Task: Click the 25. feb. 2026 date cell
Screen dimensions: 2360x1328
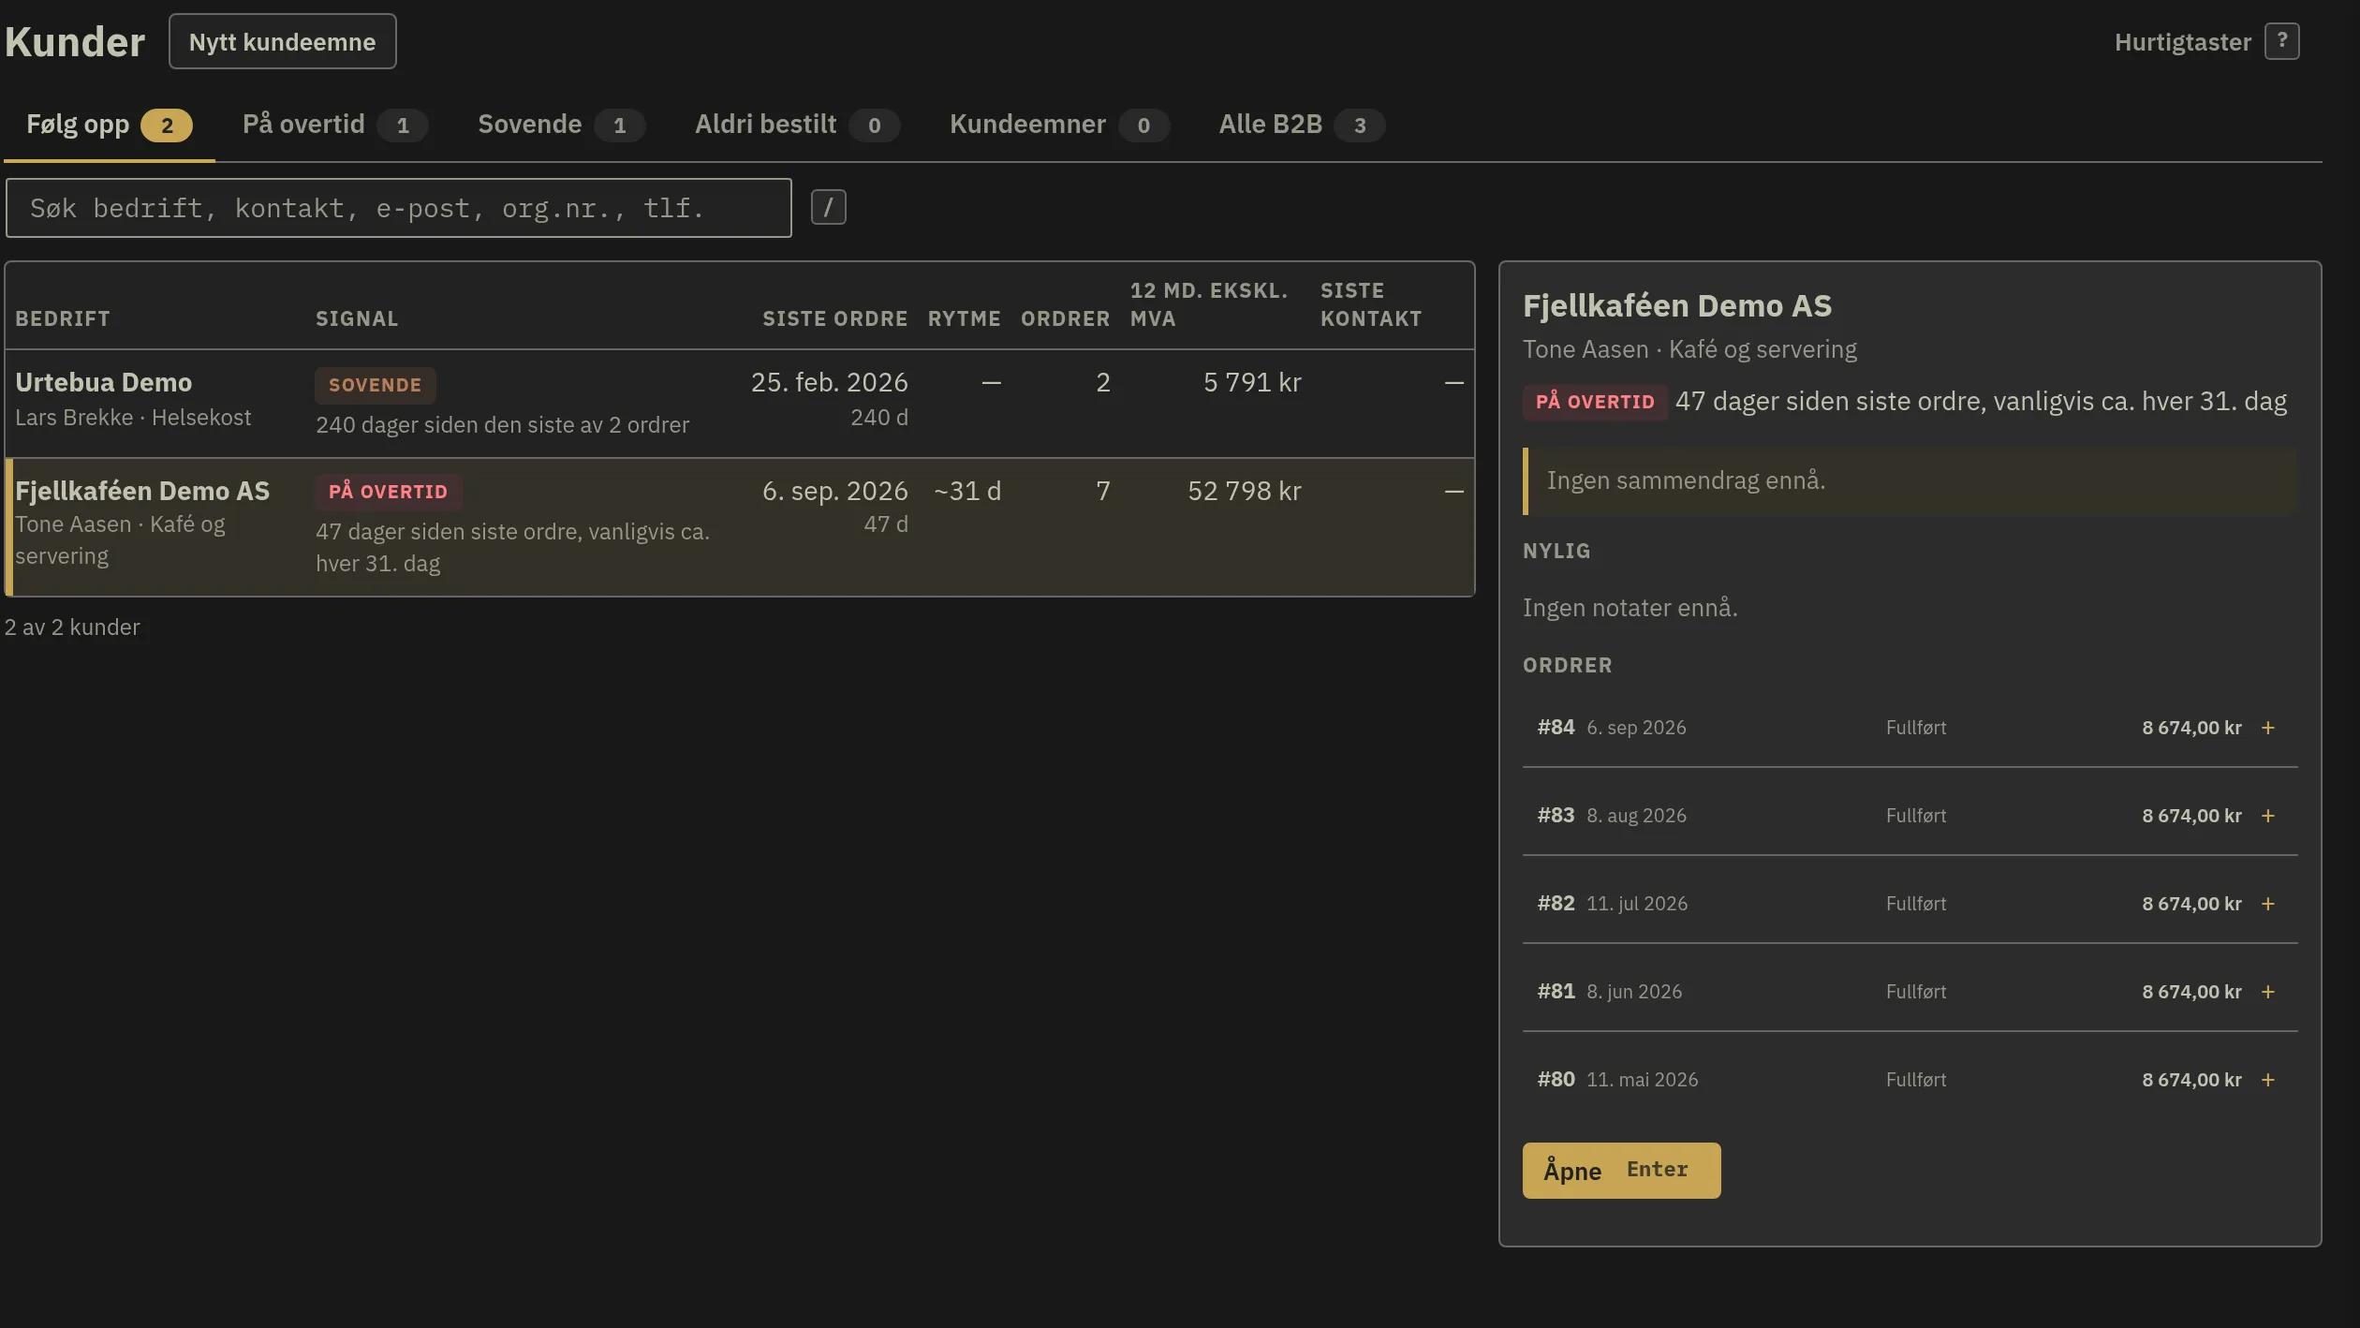Action: [x=829, y=382]
